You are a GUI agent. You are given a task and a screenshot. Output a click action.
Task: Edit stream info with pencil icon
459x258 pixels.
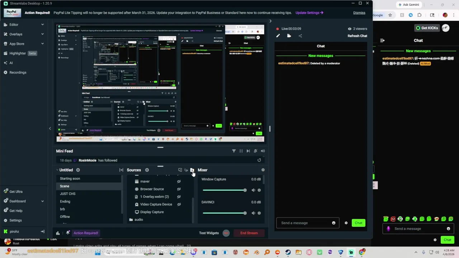click(x=278, y=36)
